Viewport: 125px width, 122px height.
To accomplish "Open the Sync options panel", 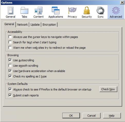I will click(101, 12).
